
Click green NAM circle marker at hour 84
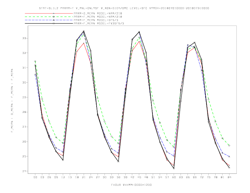(229, 146)
